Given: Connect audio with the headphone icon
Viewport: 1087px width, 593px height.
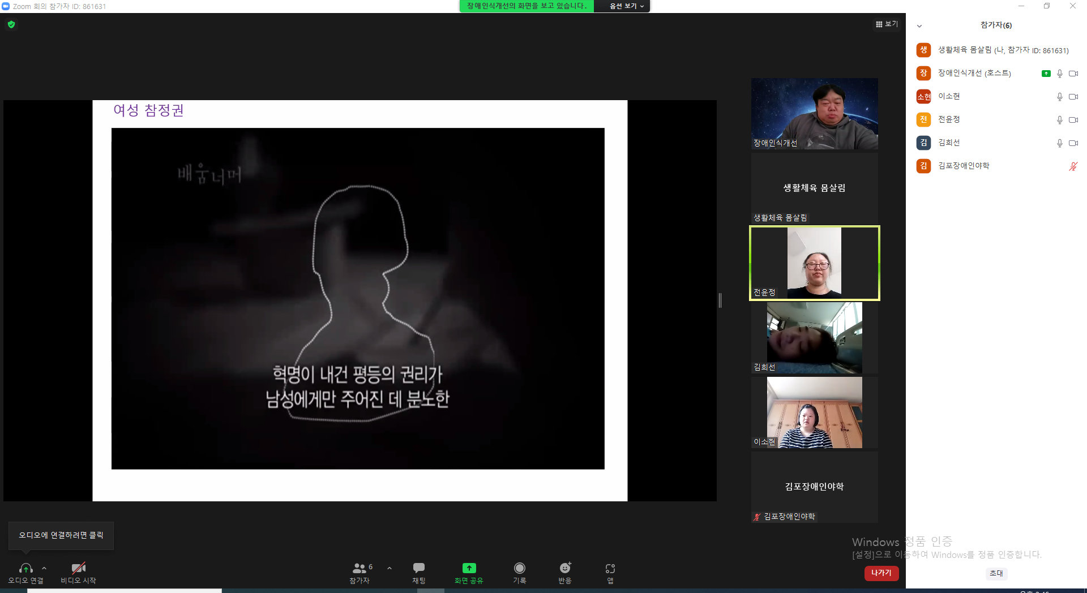Looking at the screenshot, I should [x=25, y=568].
